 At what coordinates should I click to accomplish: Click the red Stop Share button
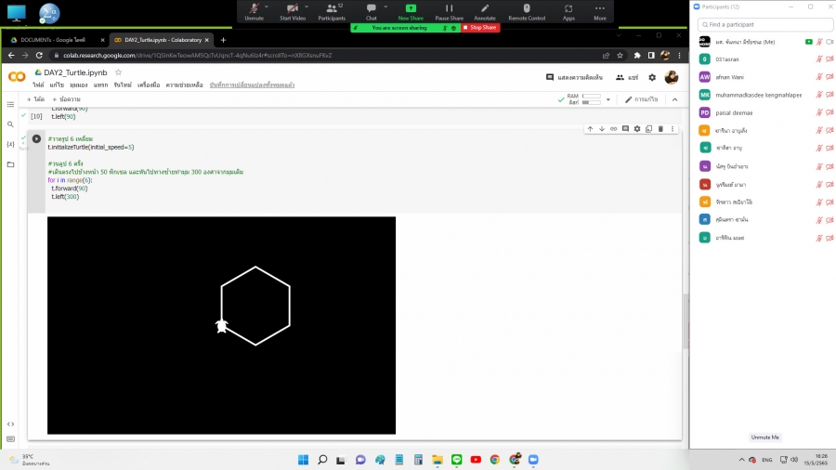[x=480, y=28]
